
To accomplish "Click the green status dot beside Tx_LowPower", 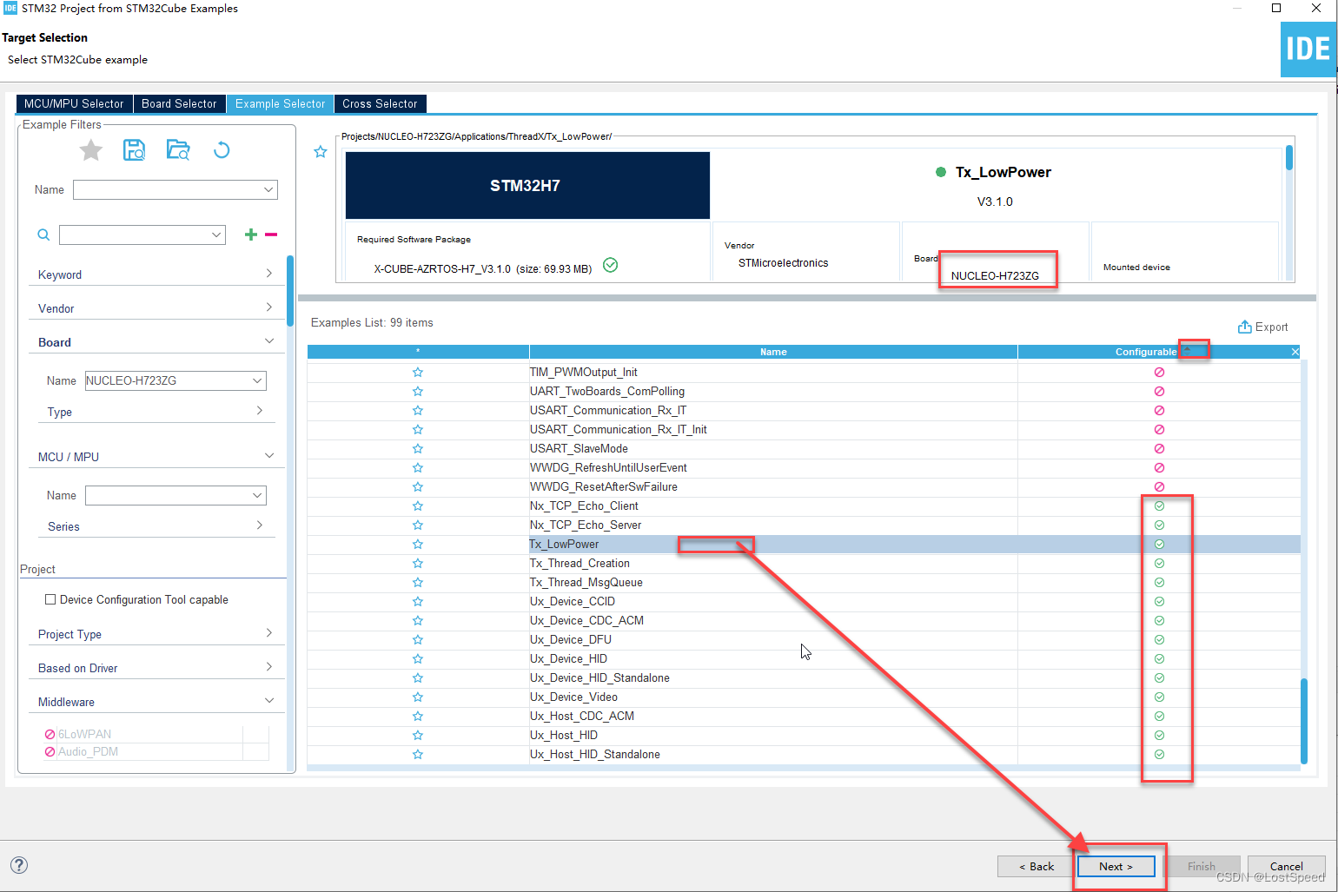I will 940,172.
